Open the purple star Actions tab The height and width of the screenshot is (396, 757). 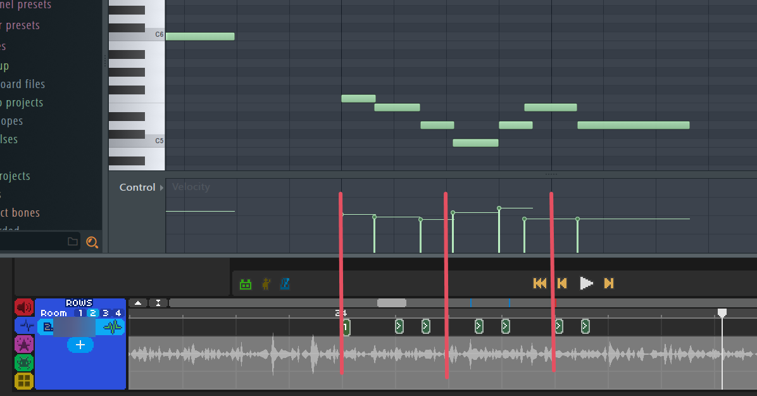(x=24, y=344)
